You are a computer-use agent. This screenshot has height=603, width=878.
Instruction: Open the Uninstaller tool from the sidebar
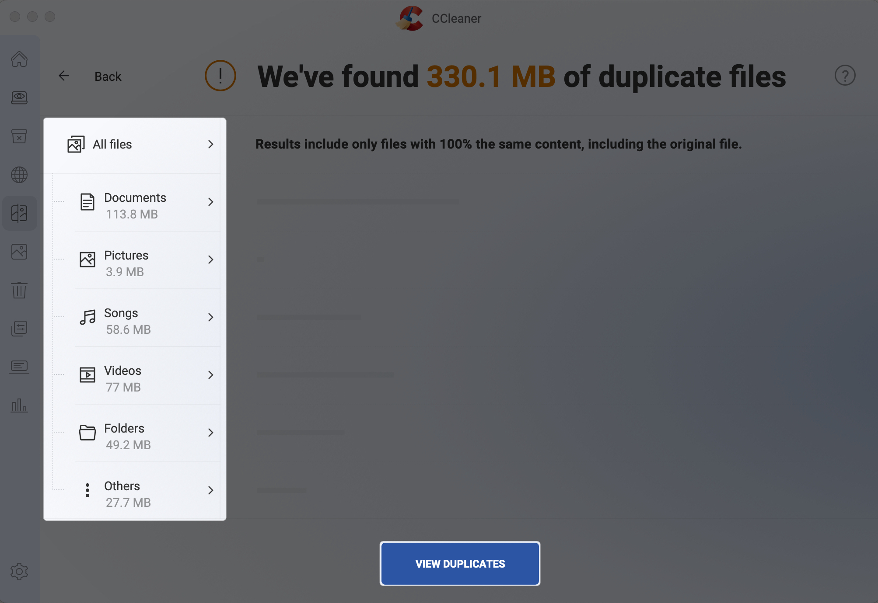click(19, 137)
